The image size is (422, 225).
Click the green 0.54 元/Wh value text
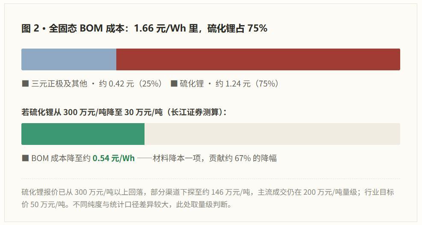click(x=114, y=158)
